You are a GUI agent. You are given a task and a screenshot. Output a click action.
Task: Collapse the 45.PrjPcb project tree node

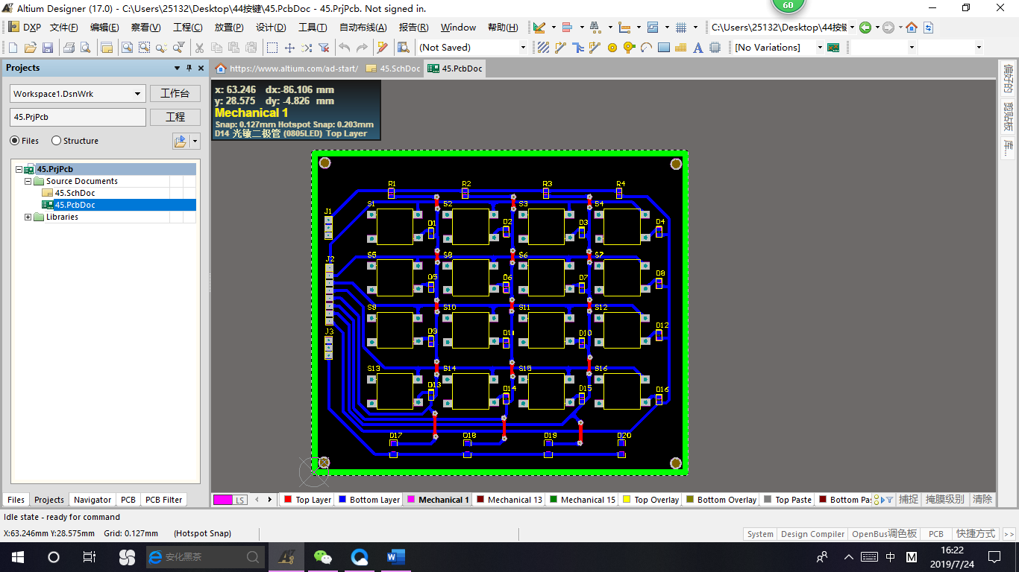(x=19, y=169)
